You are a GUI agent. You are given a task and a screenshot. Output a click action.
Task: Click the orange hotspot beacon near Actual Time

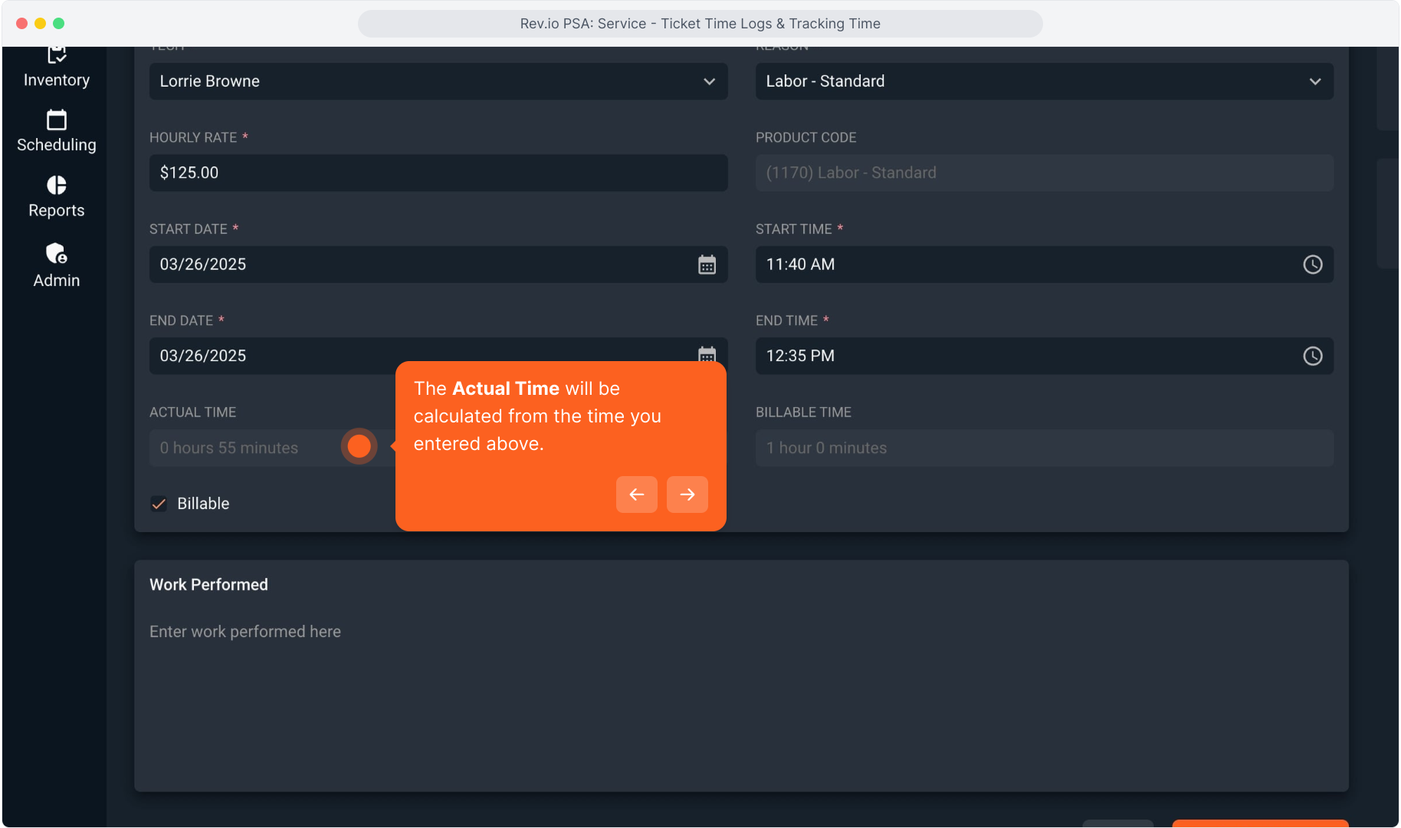point(359,446)
